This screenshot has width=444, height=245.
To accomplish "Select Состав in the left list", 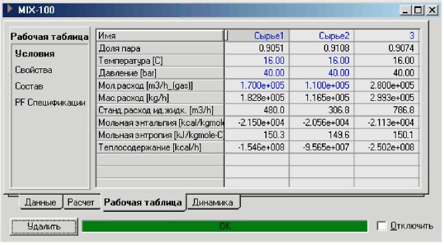I will point(29,86).
